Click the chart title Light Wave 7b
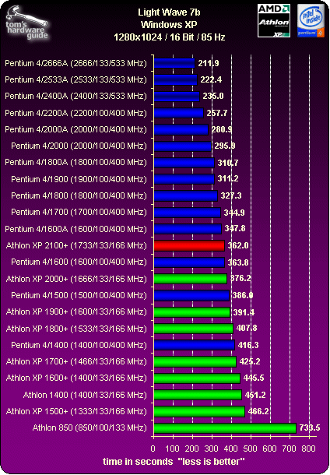This screenshot has height=475, width=330. coord(169,12)
